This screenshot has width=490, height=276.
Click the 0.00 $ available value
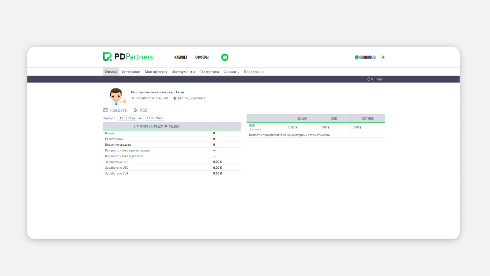[x=357, y=127]
